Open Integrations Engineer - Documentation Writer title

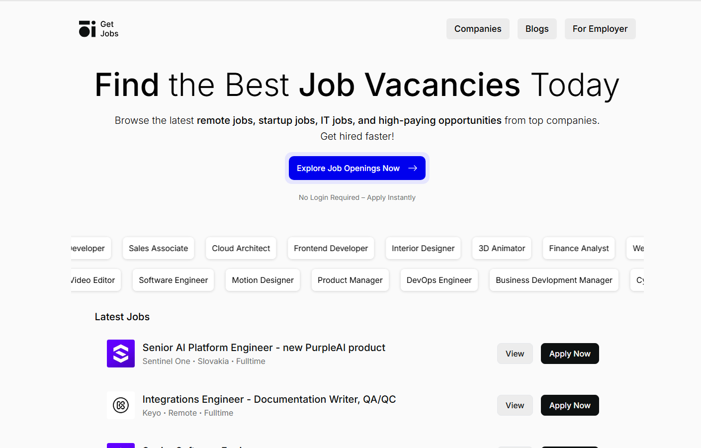[x=269, y=399]
